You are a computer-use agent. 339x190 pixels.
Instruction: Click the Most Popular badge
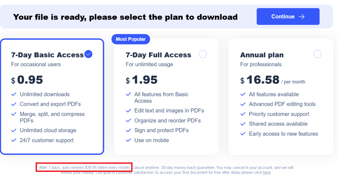pyautogui.click(x=131, y=39)
